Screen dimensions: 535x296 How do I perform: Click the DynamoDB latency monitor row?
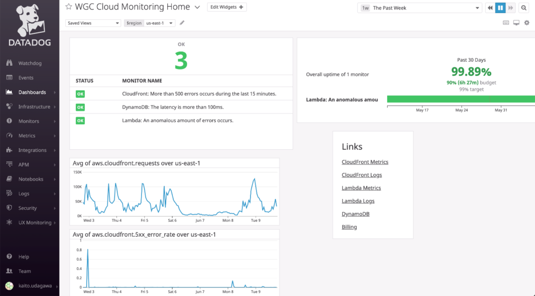coord(181,107)
